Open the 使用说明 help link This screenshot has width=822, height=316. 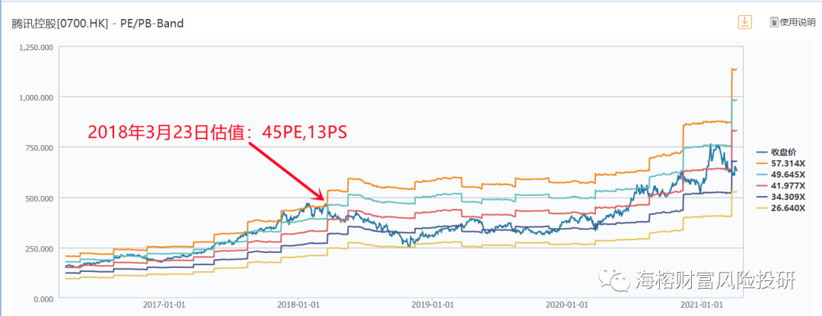(798, 23)
